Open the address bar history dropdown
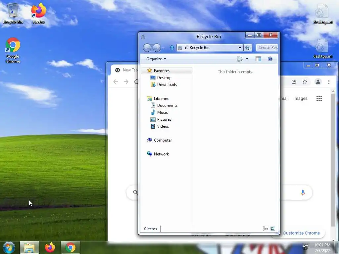 point(240,48)
